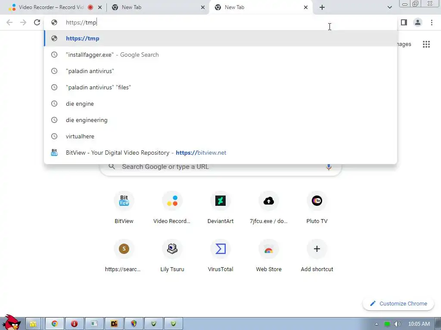This screenshot has width=441, height=330.
Task: Click the volume speaker tray icon
Action: pos(397,324)
